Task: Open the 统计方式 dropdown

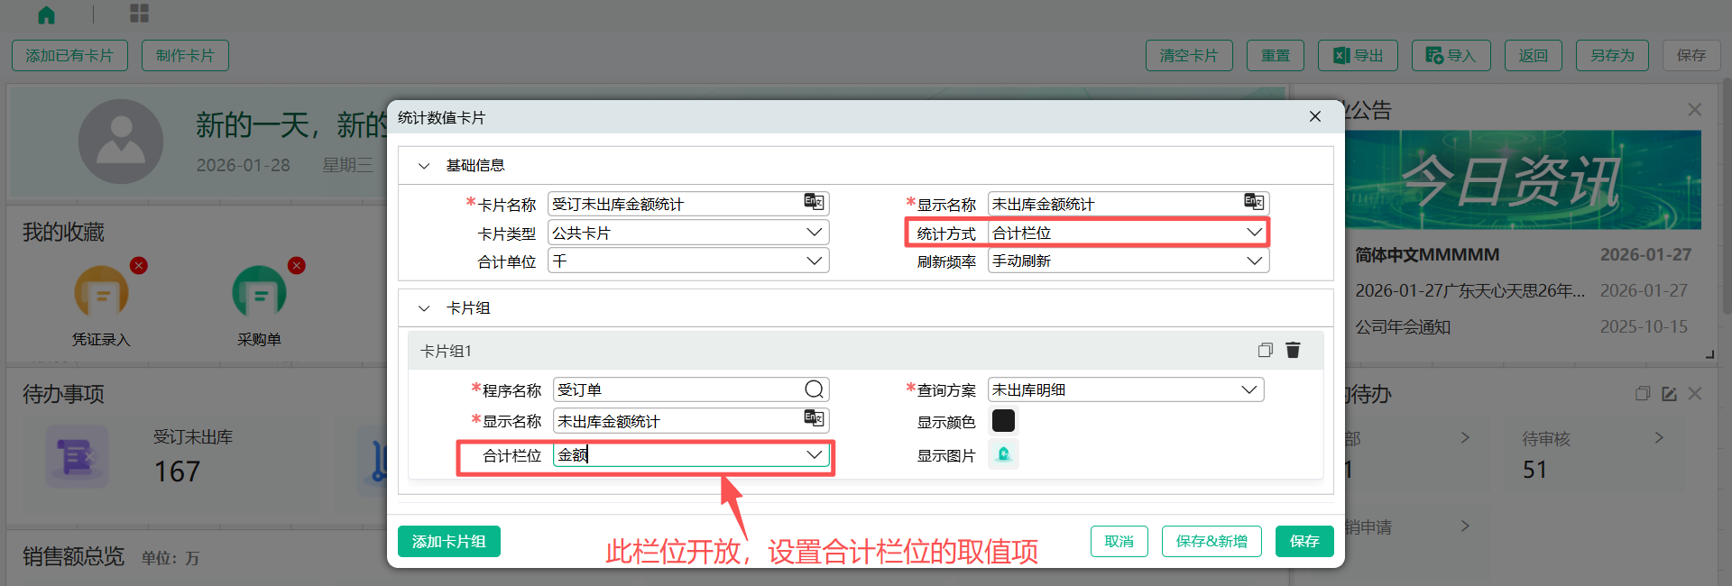Action: (x=1254, y=233)
